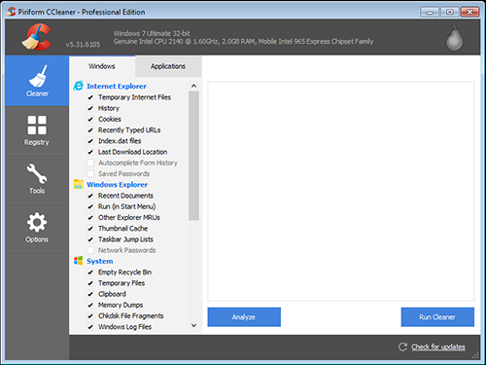This screenshot has width=486, height=365.
Task: Click the Windows Explorer folder icon
Action: [x=78, y=184]
